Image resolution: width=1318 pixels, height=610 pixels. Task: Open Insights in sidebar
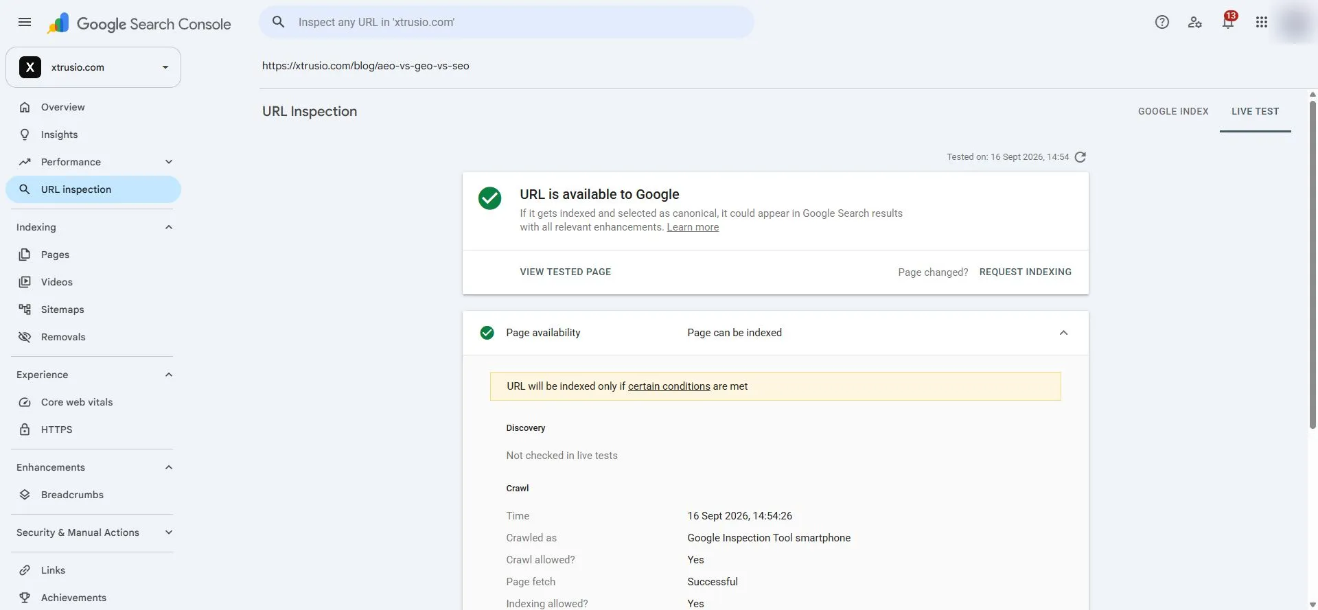[93, 134]
